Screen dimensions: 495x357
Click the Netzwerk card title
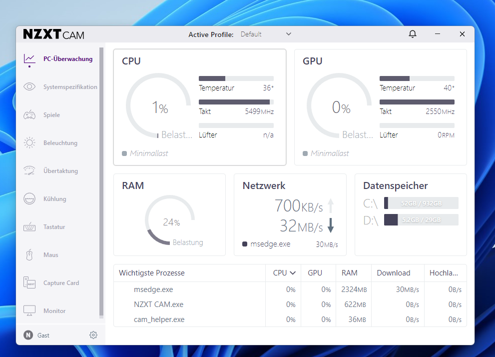264,185
